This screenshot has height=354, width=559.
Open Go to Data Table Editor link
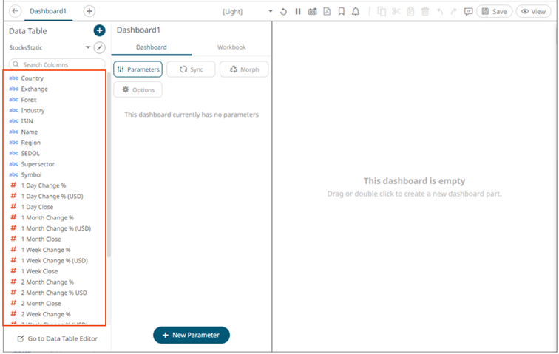pyautogui.click(x=58, y=338)
